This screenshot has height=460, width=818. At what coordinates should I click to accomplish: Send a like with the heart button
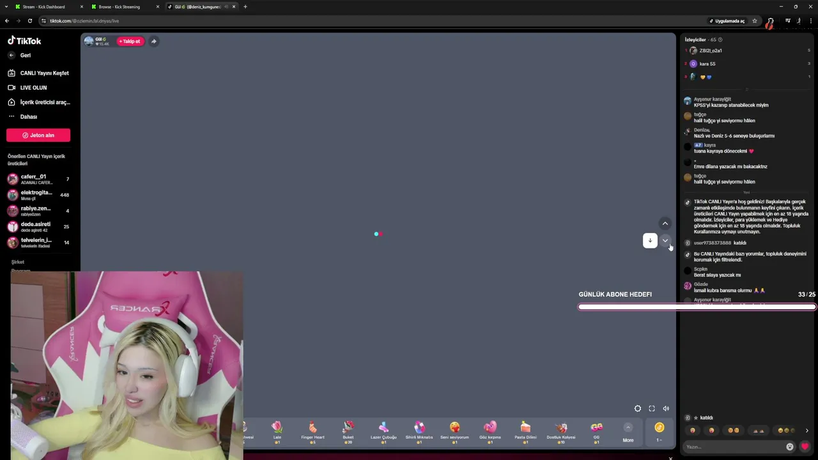805,447
